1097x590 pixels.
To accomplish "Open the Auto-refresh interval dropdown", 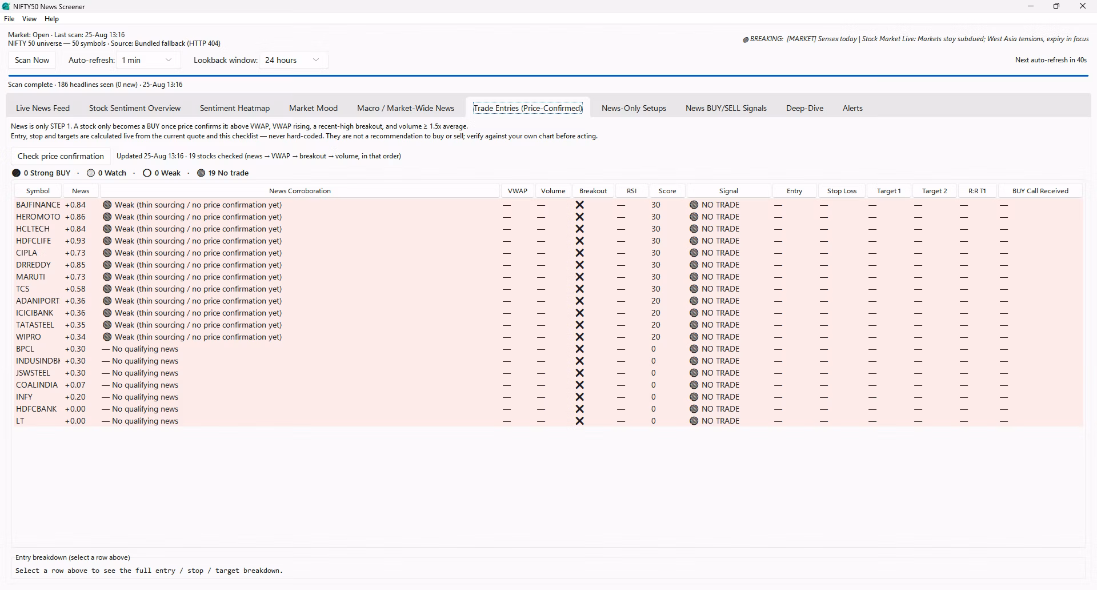I will [x=148, y=60].
